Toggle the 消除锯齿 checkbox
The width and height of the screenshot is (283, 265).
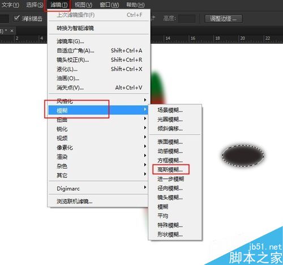(16, 18)
